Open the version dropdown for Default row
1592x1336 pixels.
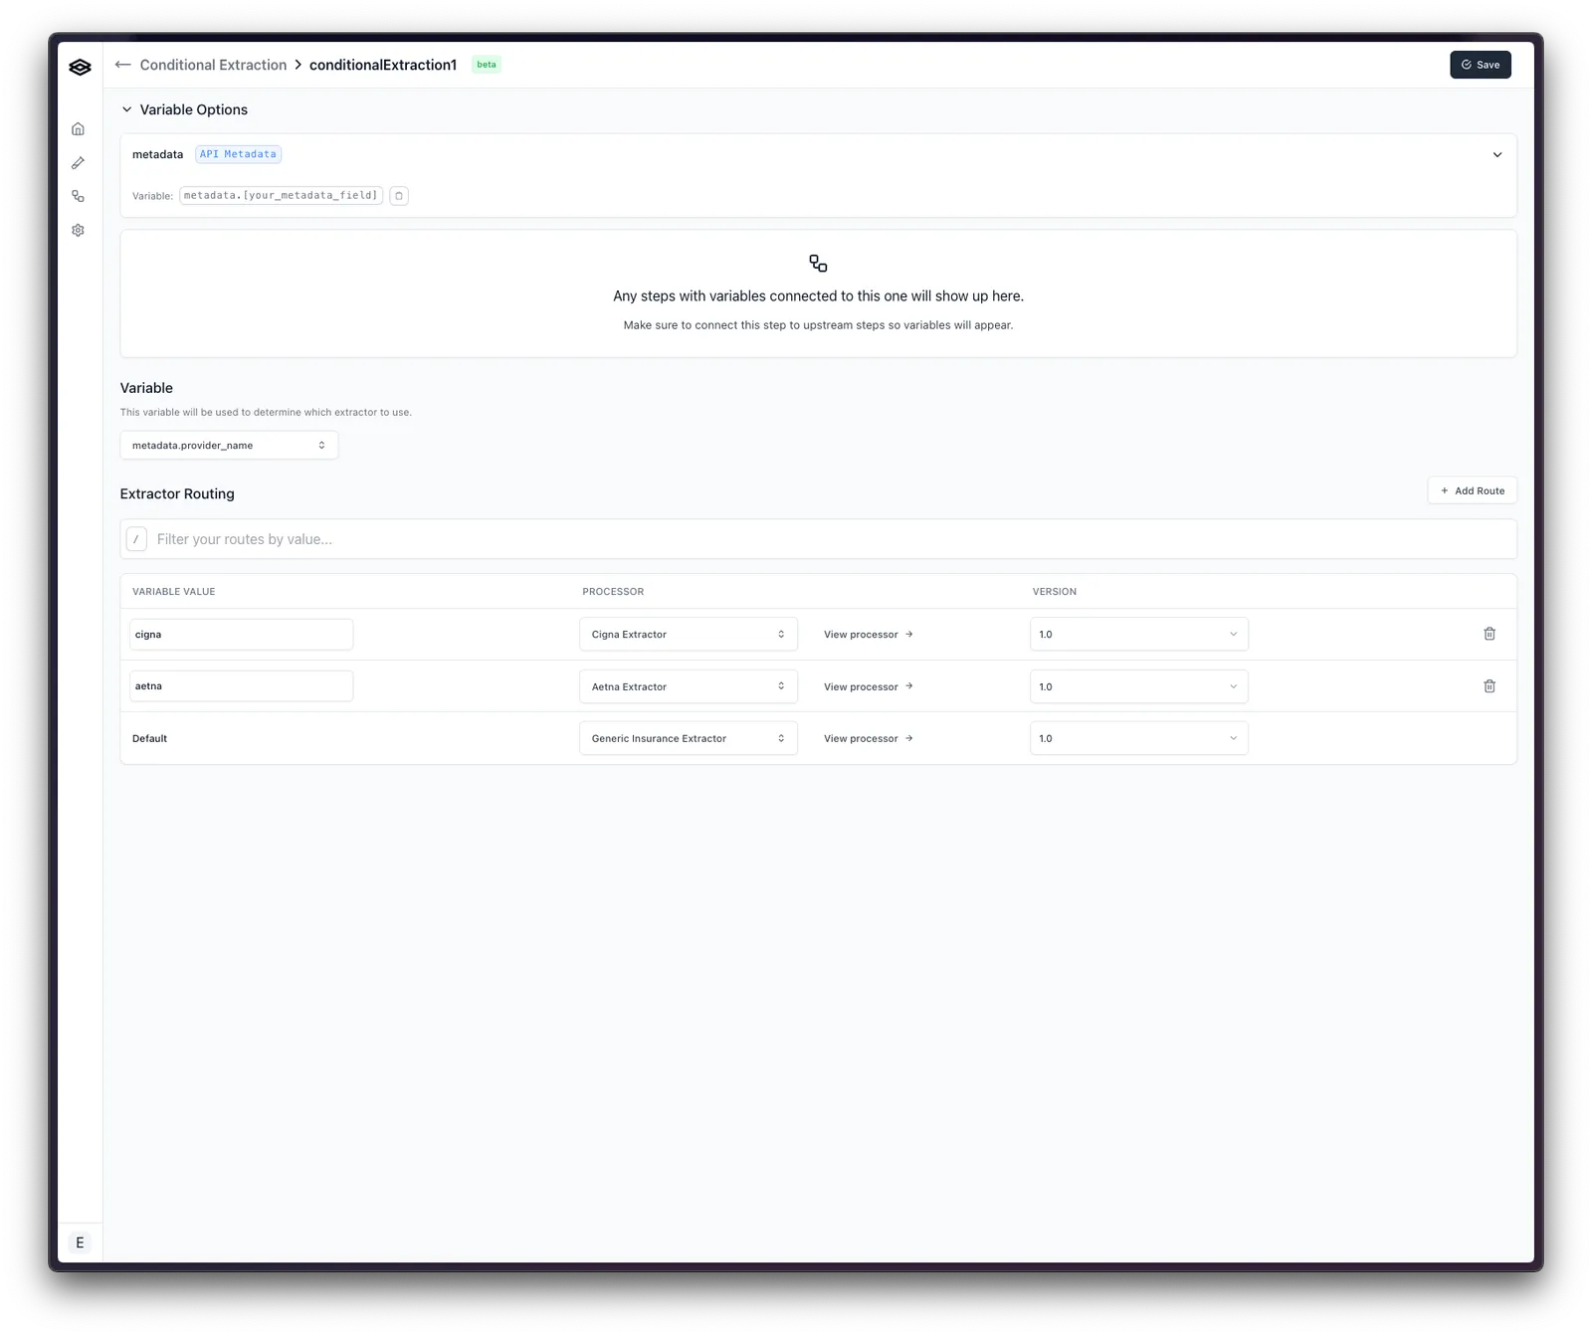(x=1138, y=739)
